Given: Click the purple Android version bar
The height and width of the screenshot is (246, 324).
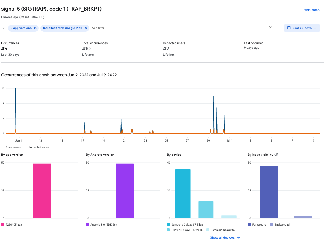Looking at the screenshot, I should coord(125,191).
